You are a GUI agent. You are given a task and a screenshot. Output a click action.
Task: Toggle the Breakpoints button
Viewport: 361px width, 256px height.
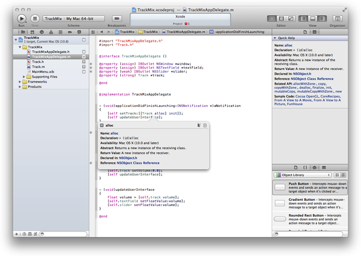point(117,18)
